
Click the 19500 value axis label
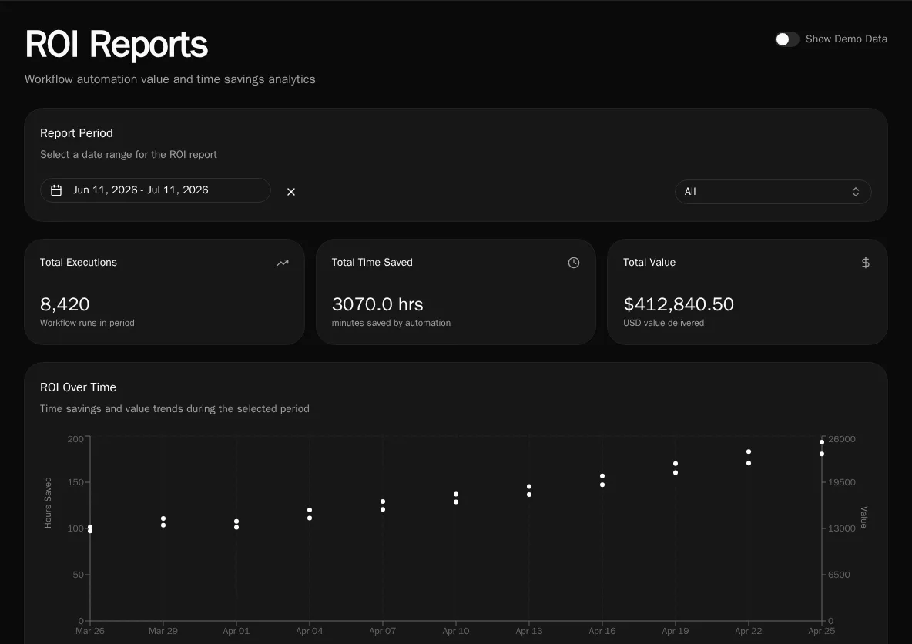point(842,482)
